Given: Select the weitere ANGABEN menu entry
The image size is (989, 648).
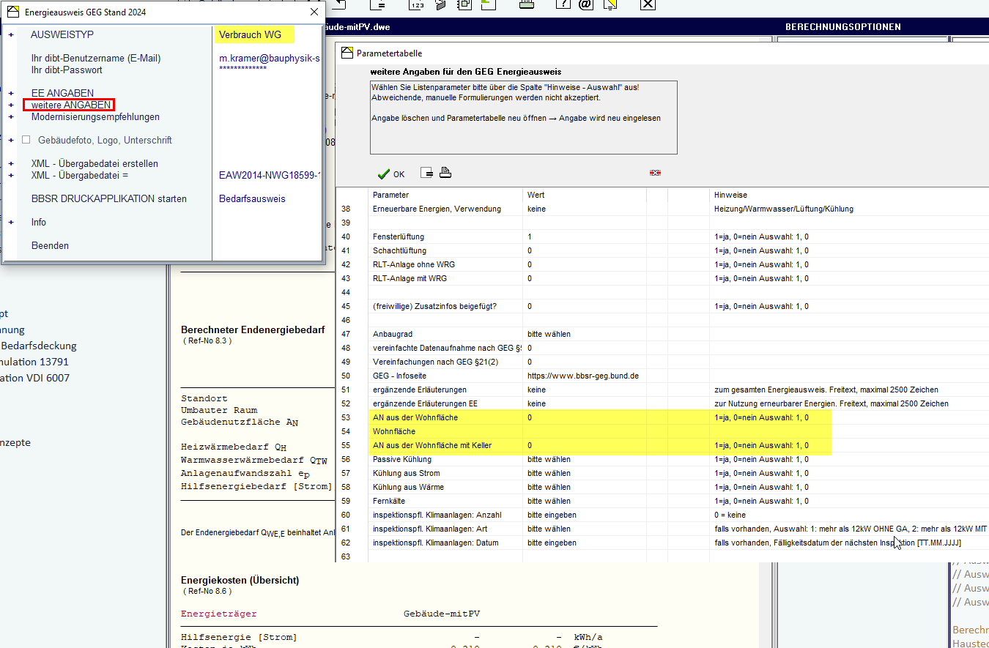Looking at the screenshot, I should (70, 105).
